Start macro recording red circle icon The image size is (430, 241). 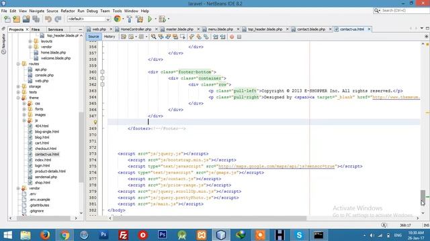(232, 37)
